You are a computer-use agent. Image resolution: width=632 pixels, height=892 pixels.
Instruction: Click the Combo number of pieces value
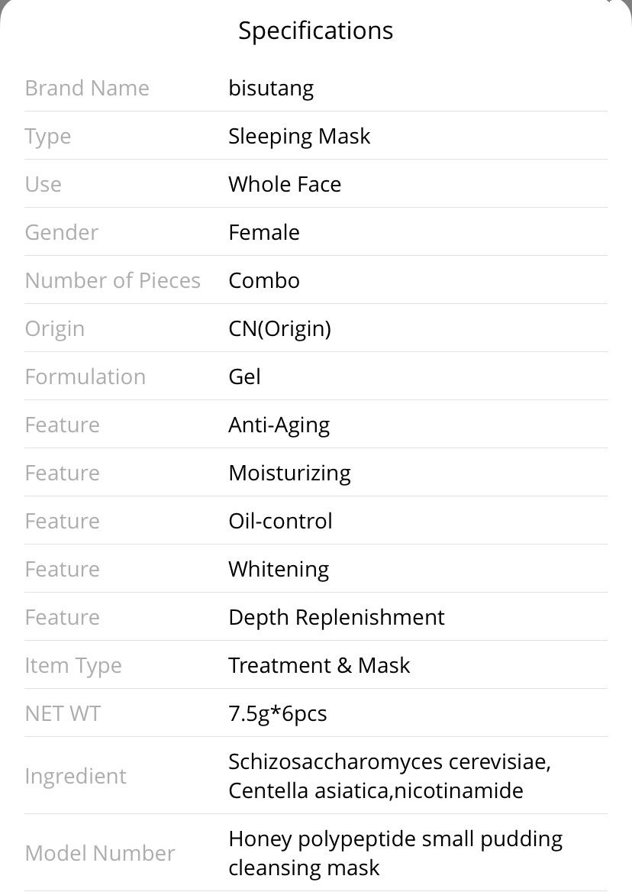click(x=263, y=280)
